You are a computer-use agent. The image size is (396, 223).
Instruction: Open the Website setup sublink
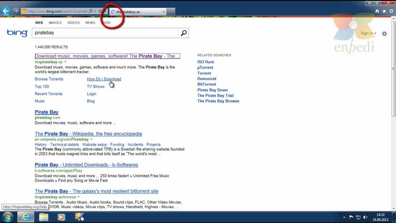point(95,145)
